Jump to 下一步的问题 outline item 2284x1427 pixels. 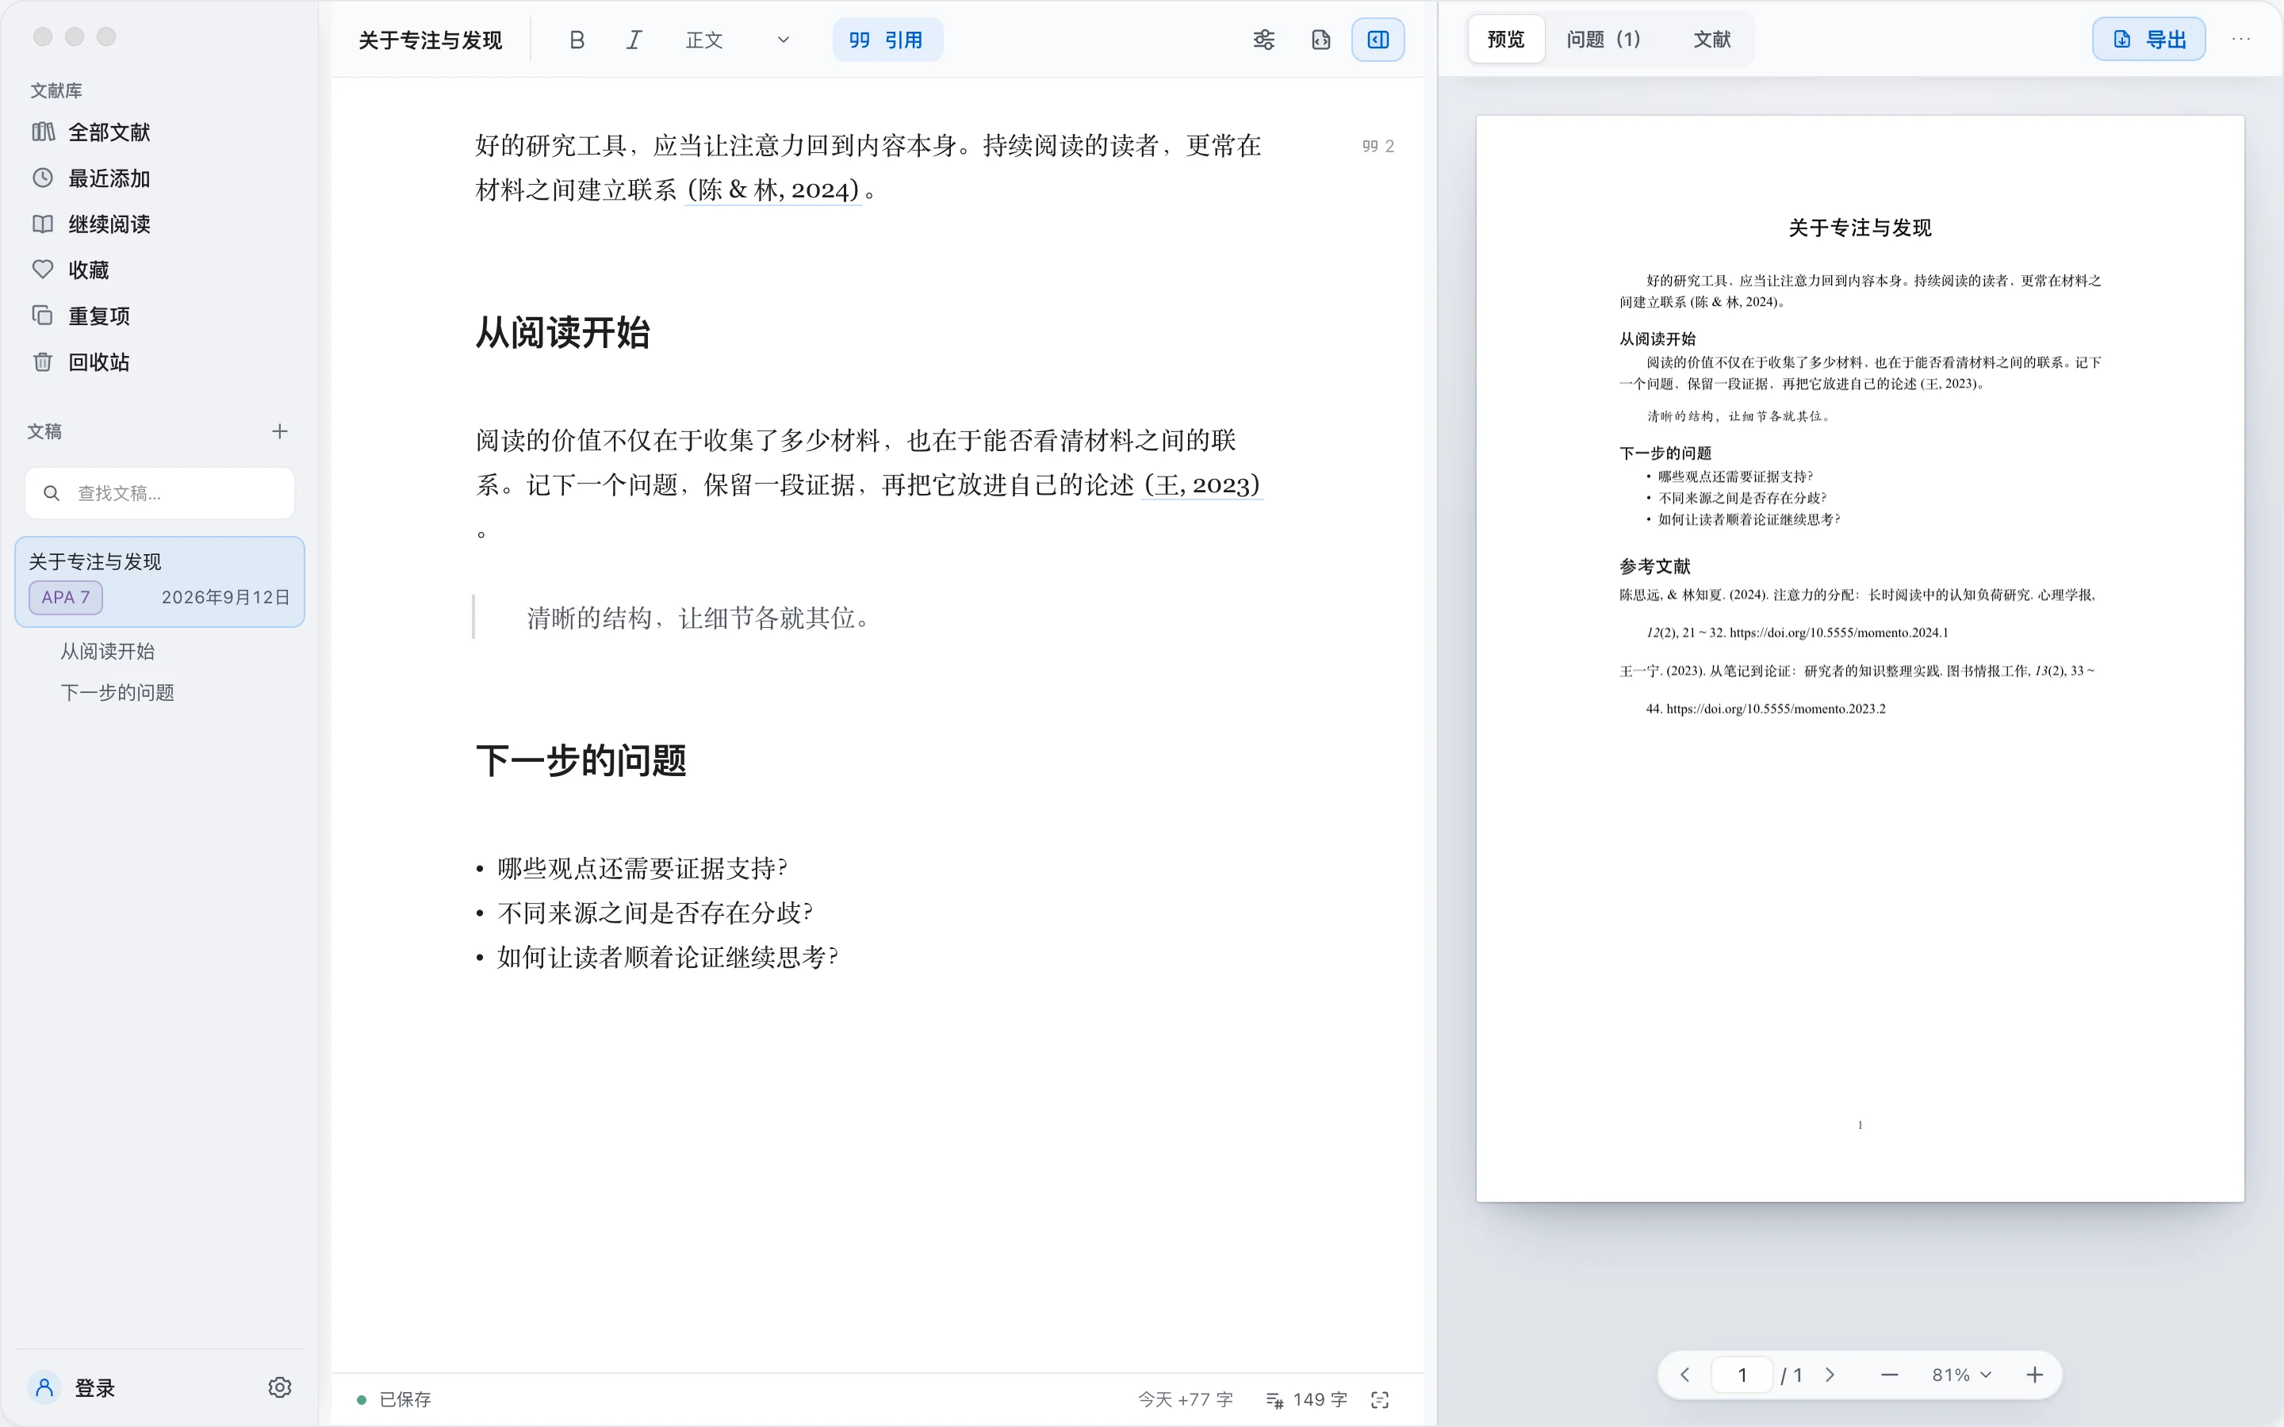pos(118,693)
